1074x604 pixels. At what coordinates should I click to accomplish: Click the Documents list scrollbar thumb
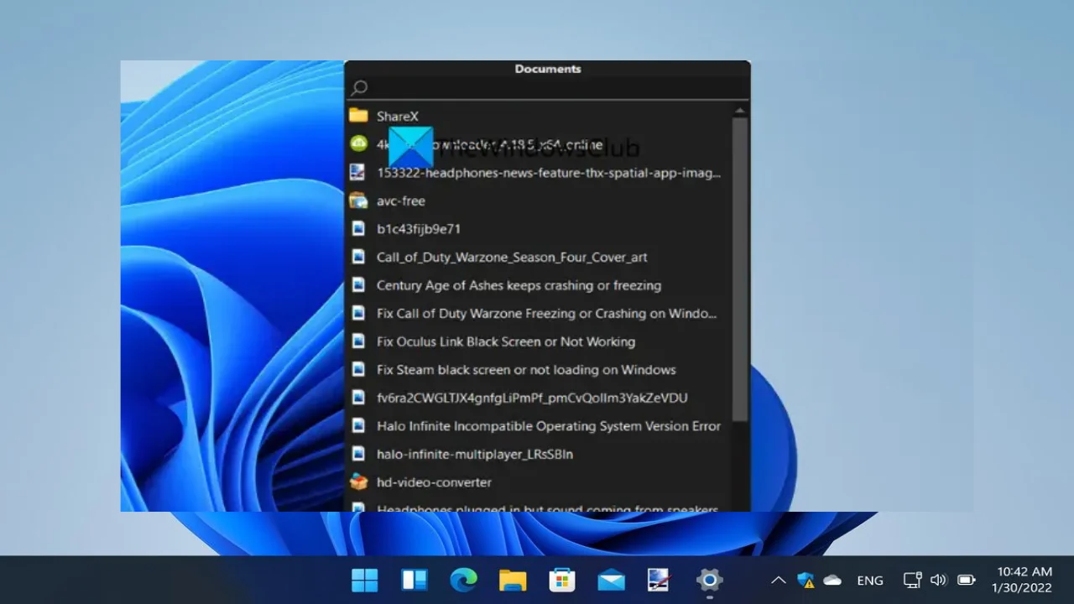pos(739,268)
